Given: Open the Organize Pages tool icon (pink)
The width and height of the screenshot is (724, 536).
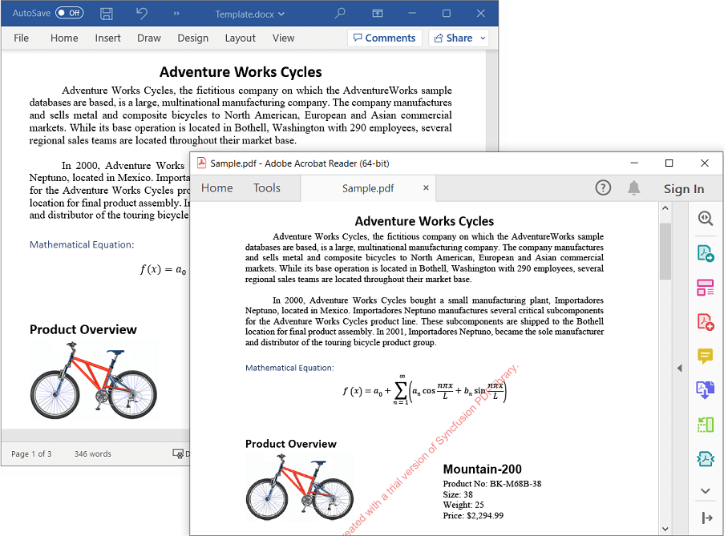Looking at the screenshot, I should click(x=705, y=288).
